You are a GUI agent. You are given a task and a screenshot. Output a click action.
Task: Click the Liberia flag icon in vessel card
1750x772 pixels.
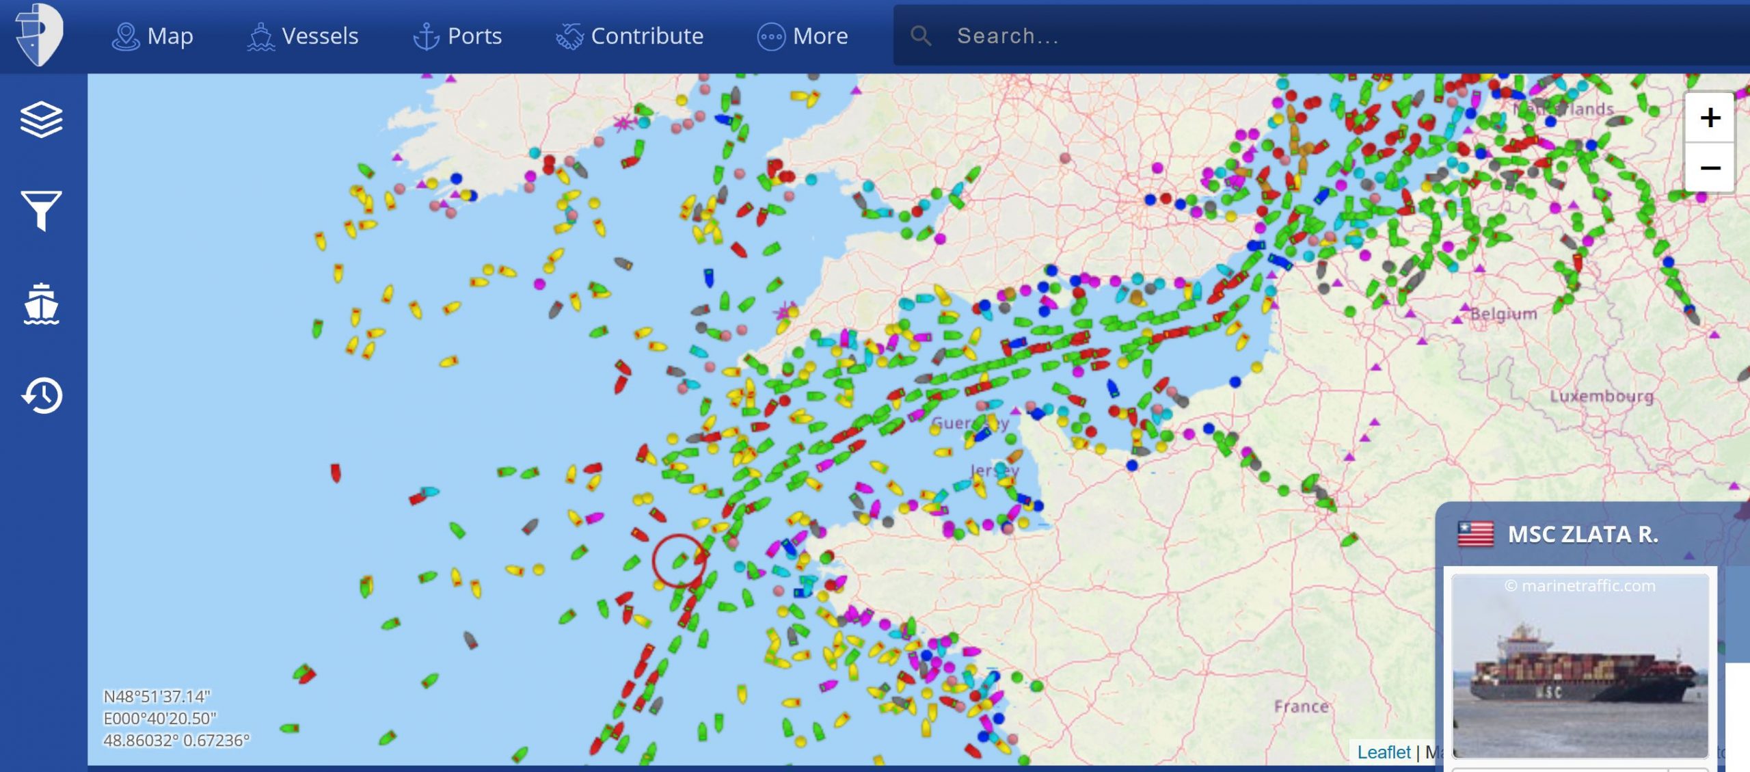coord(1475,534)
